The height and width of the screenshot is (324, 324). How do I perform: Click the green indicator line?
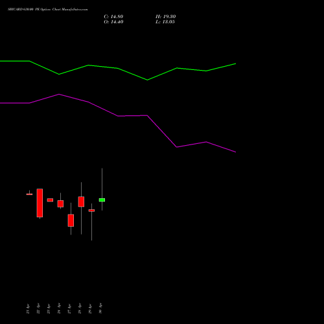click(x=118, y=68)
